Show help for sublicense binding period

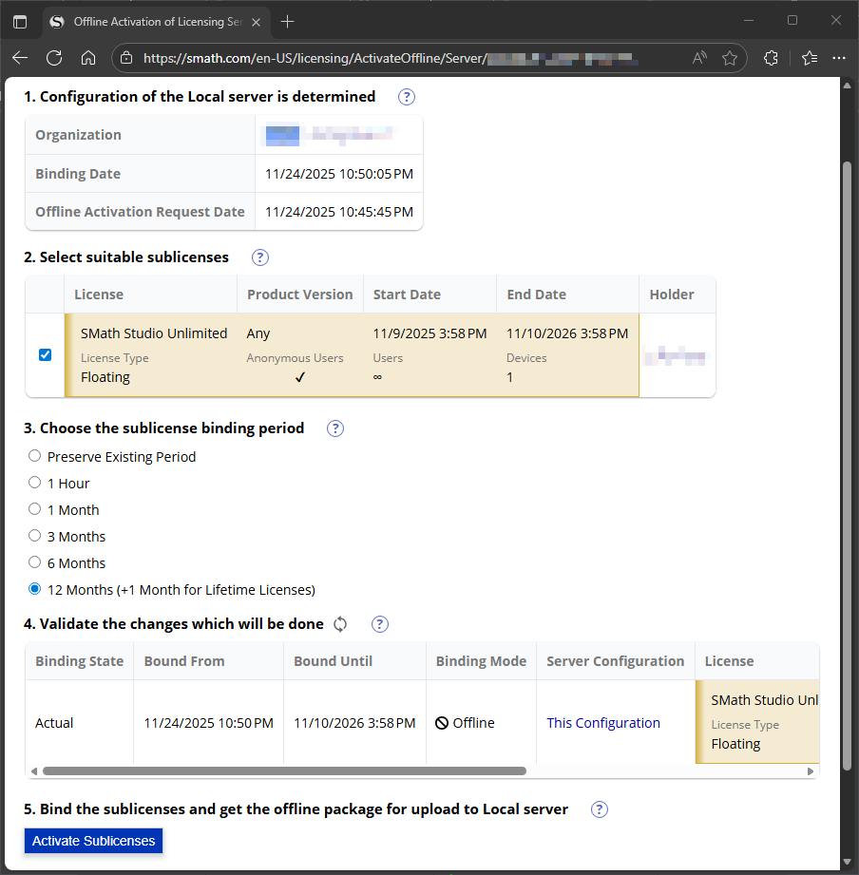pos(334,428)
